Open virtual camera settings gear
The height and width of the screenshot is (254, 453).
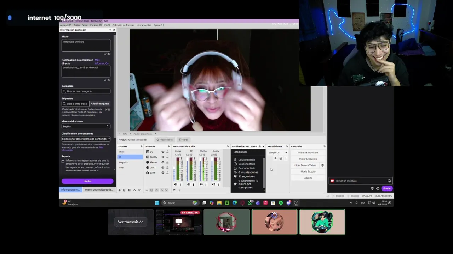click(x=322, y=165)
